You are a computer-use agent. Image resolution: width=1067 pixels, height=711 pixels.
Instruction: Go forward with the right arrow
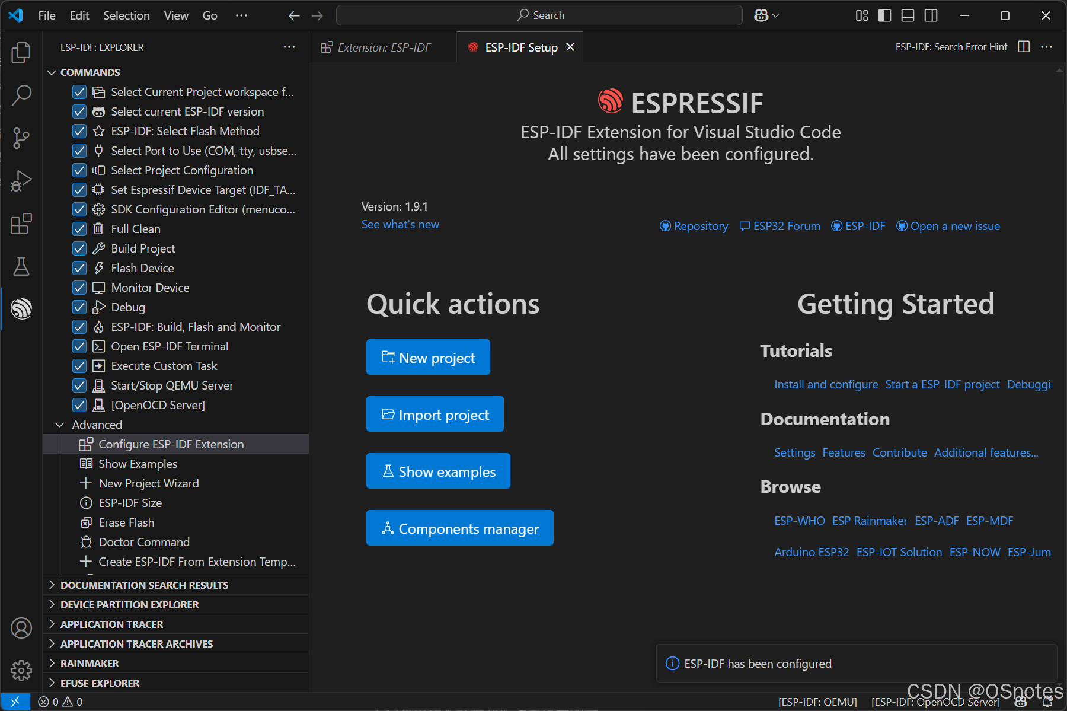pyautogui.click(x=318, y=15)
